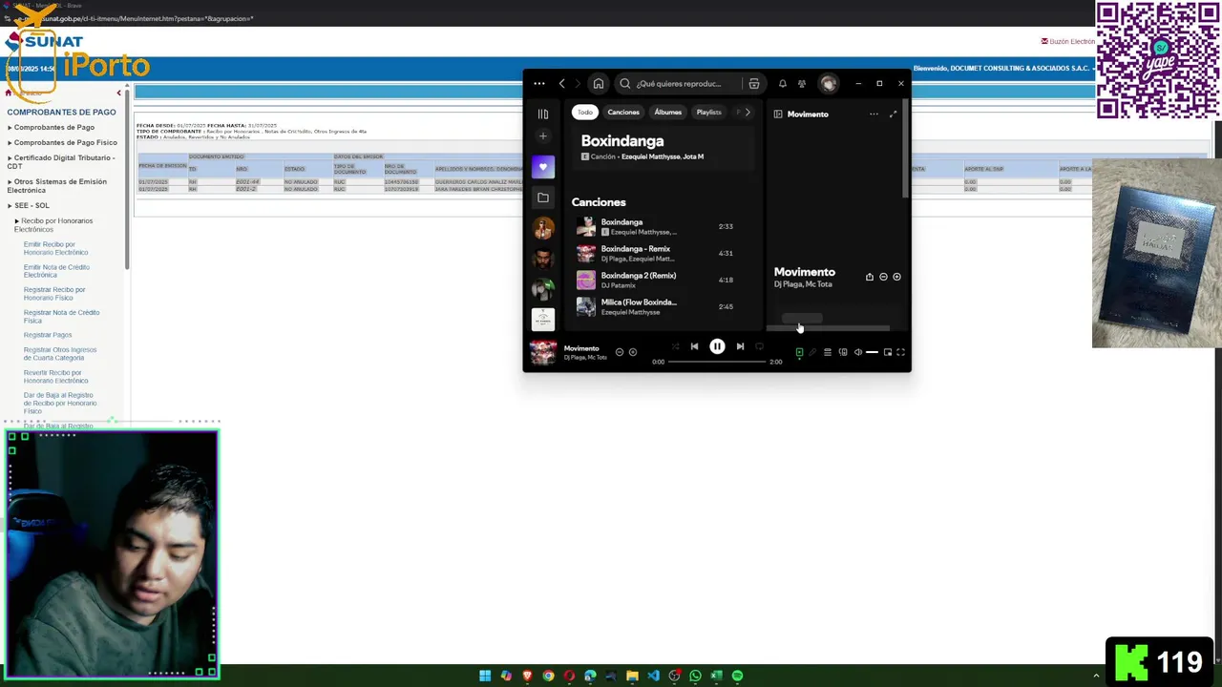Adjust Spotify volume slider
Screen dimensions: 1222x687
(872, 352)
